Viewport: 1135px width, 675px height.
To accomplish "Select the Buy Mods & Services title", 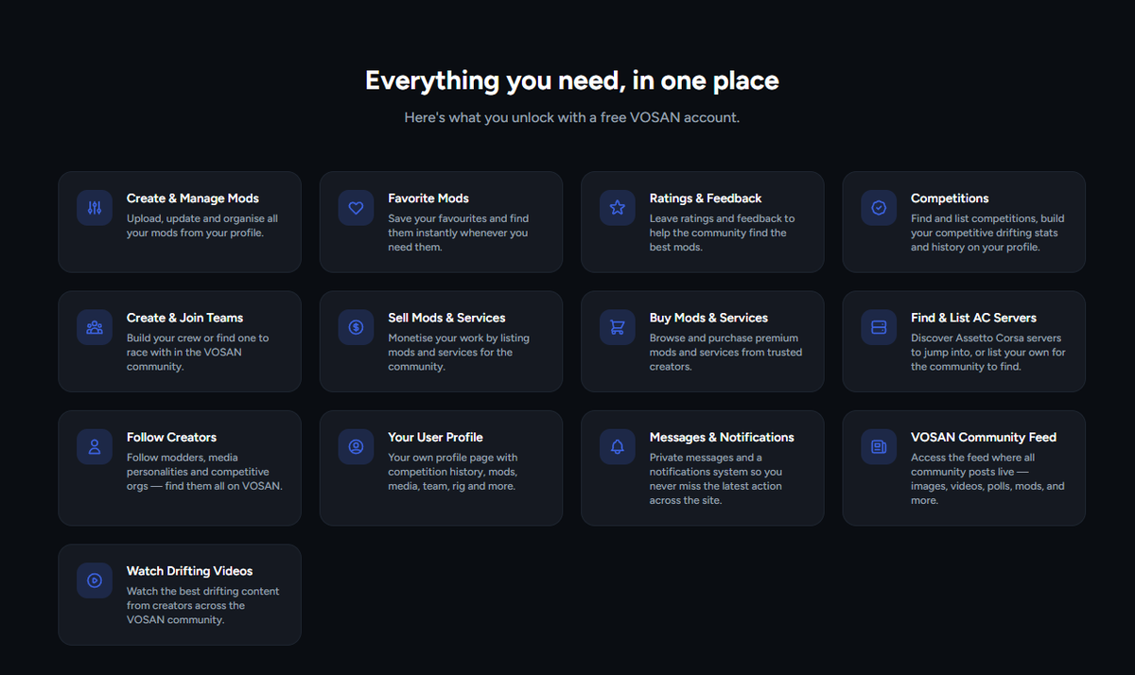I will pos(708,318).
